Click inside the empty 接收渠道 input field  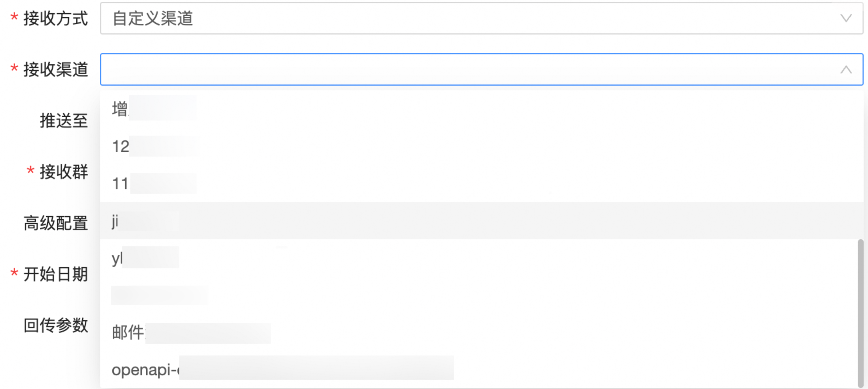click(408, 70)
